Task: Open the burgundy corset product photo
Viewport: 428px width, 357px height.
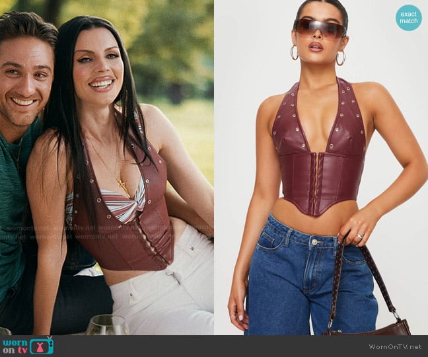Action: pyautogui.click(x=321, y=167)
